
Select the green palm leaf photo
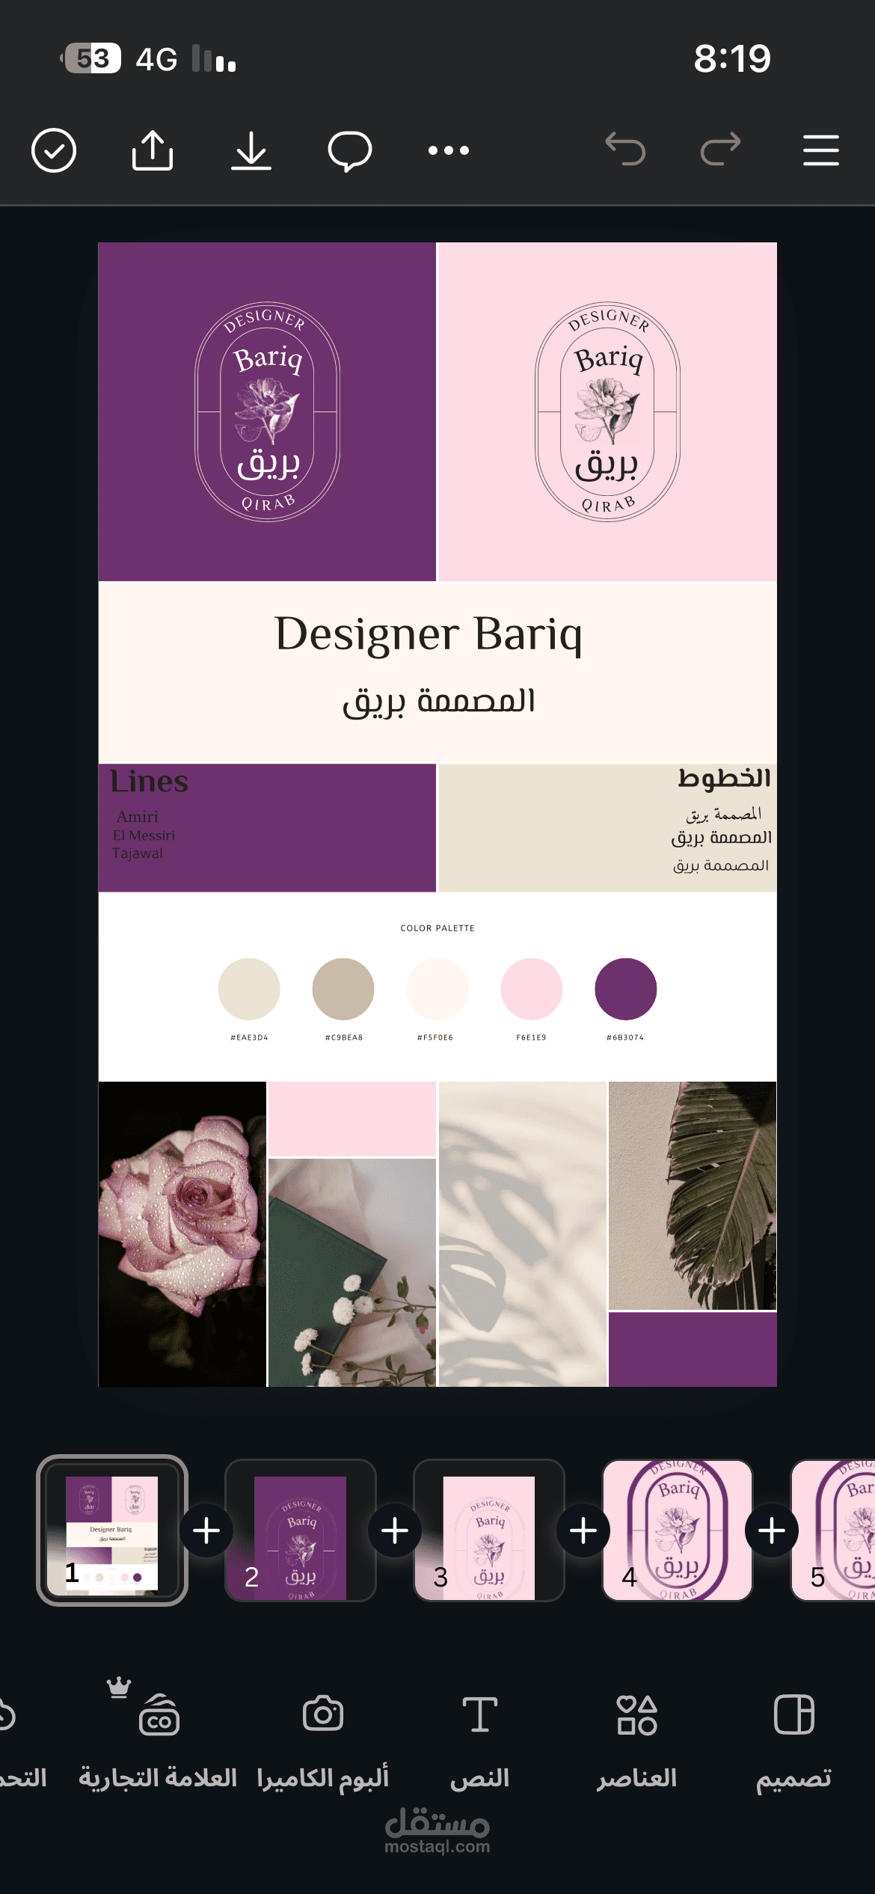tap(693, 1195)
